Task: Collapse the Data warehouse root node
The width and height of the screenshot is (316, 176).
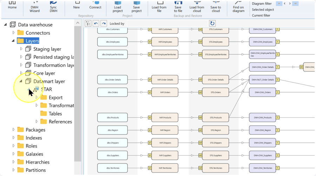Action: (5, 25)
